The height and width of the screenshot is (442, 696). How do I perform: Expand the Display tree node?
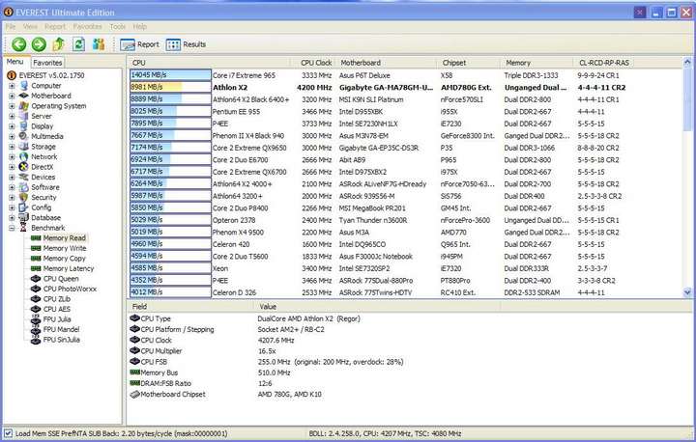pos(12,126)
